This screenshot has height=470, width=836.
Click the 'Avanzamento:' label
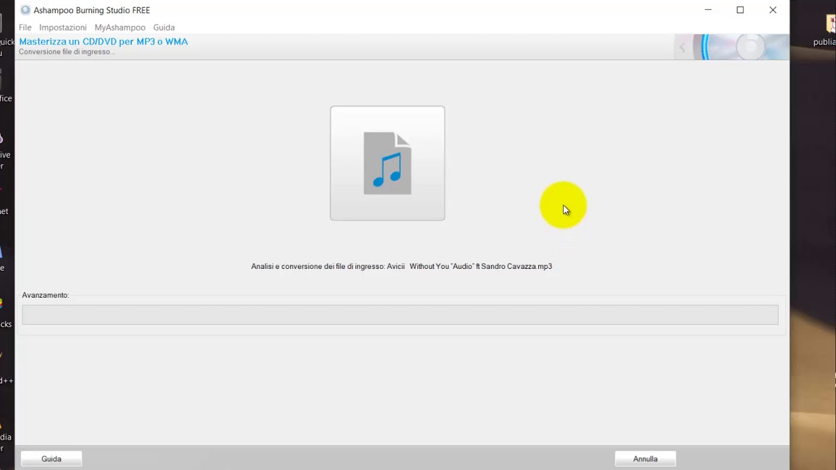coord(46,295)
